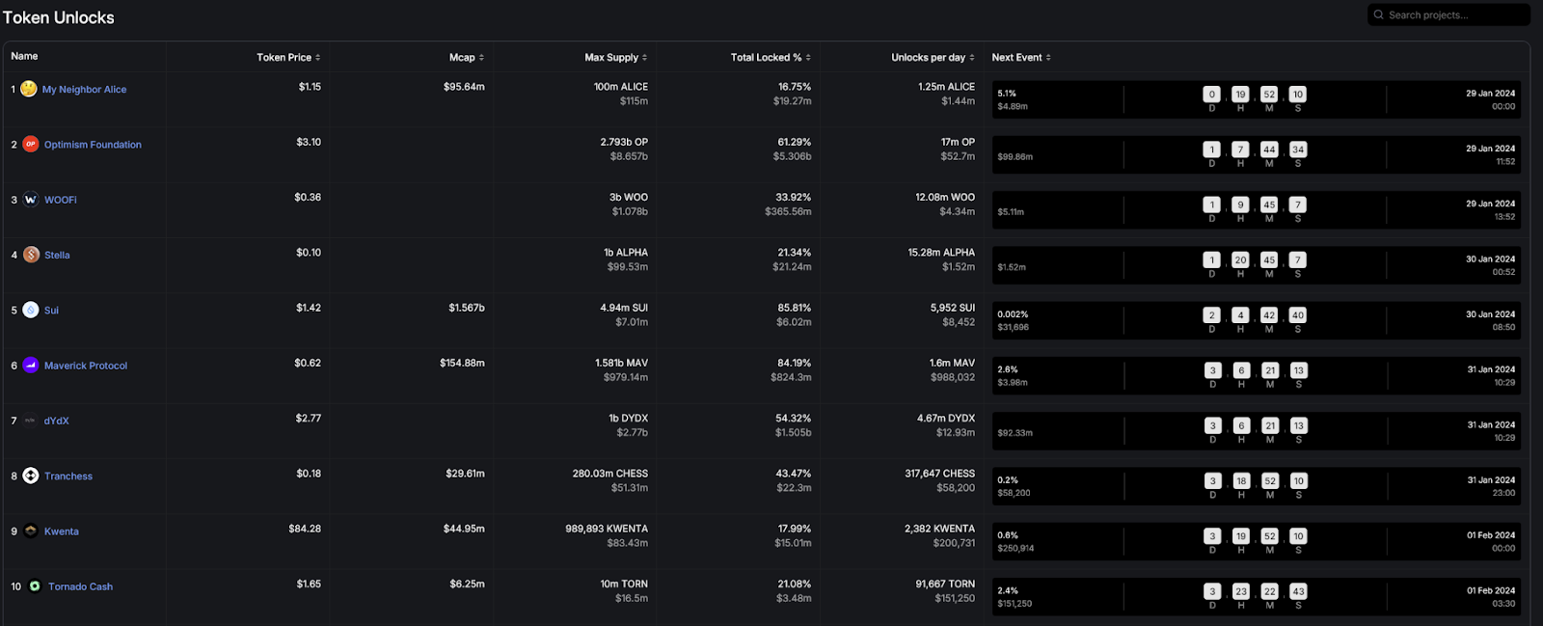Open the Kwenta project link
1543x626 pixels.
pos(62,531)
